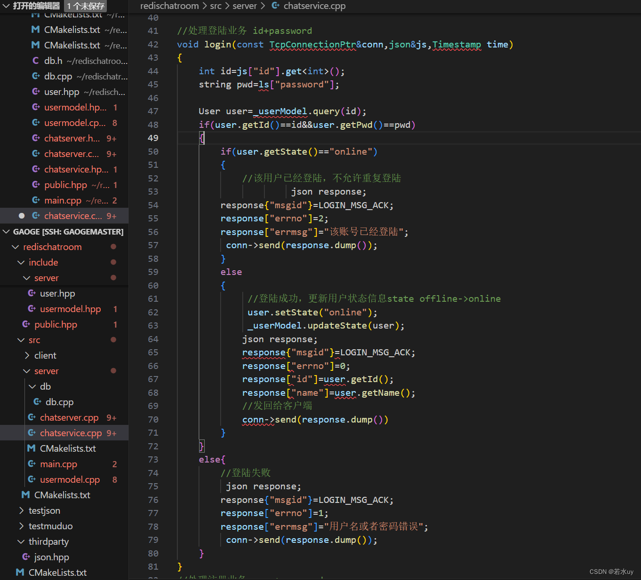Click comment '//处理登陆业务 id+password'
Screen dimensions: 641x580
(x=244, y=31)
